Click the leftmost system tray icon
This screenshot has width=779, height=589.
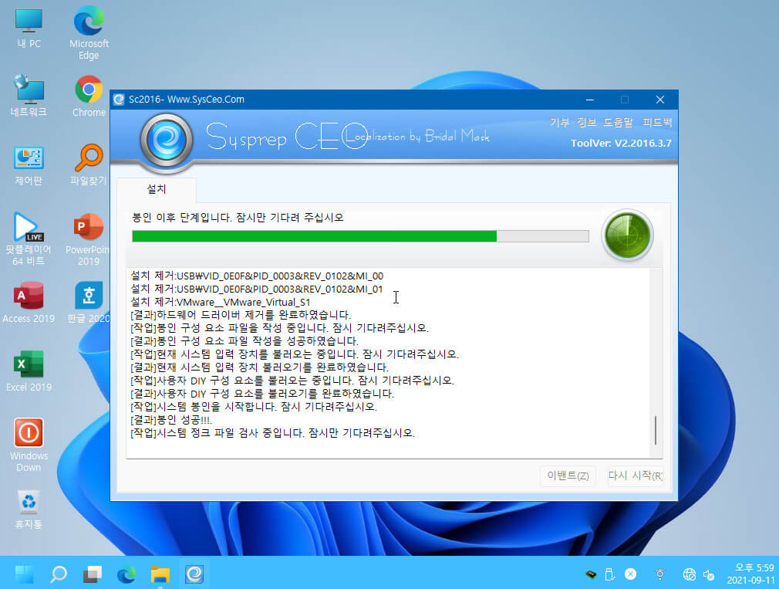(x=591, y=574)
